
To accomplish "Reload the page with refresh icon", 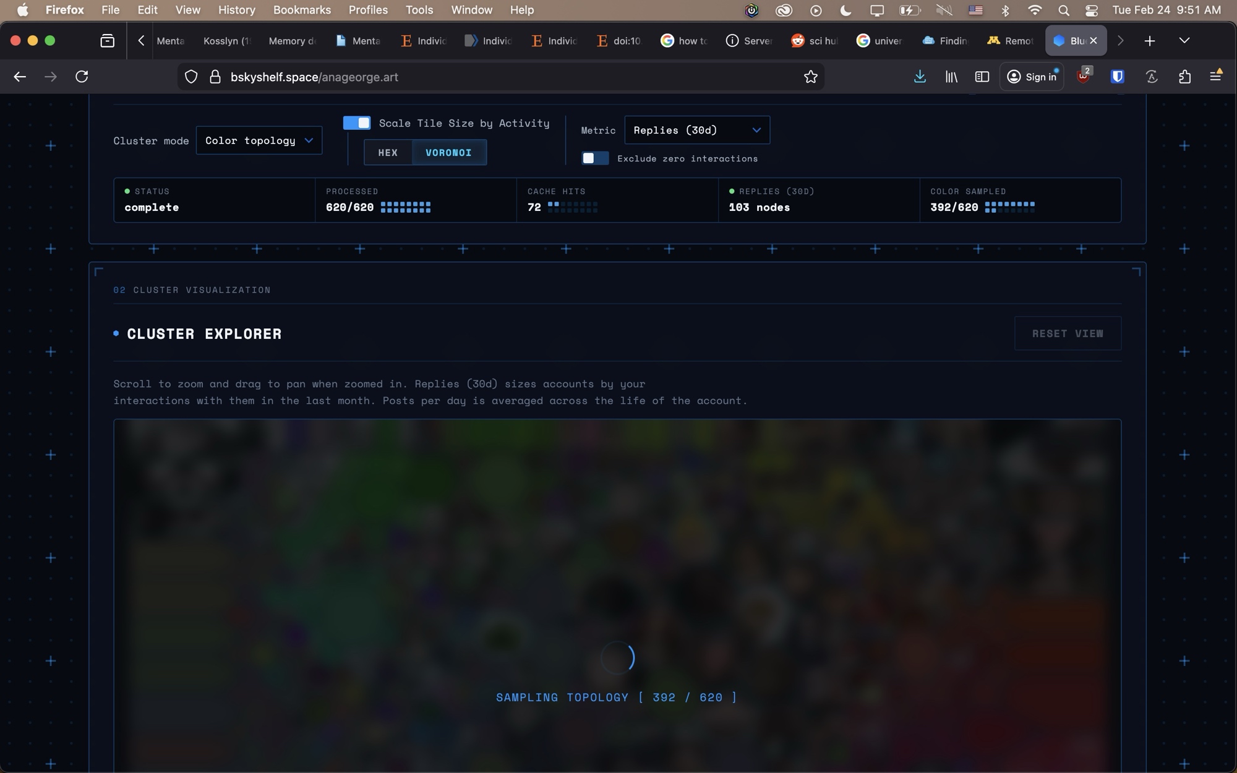I will click(x=82, y=77).
